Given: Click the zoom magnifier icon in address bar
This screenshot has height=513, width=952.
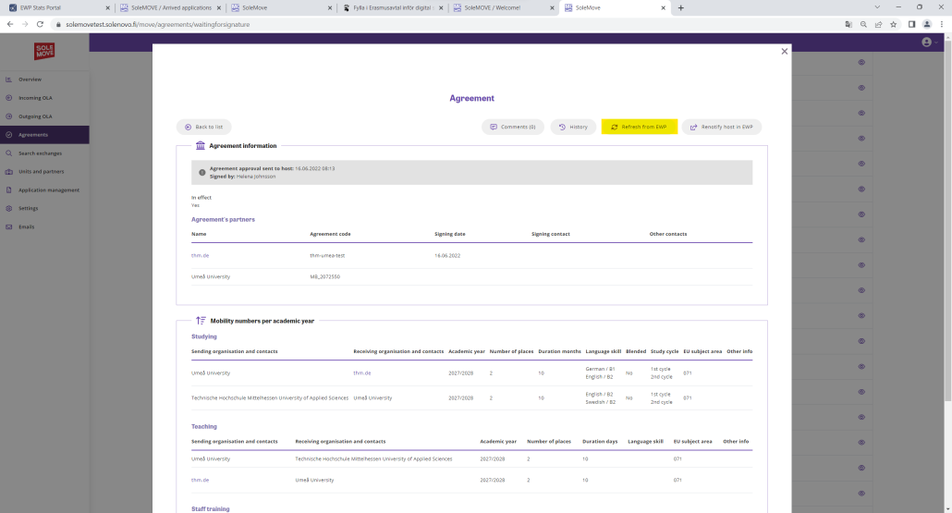Looking at the screenshot, I should (863, 24).
